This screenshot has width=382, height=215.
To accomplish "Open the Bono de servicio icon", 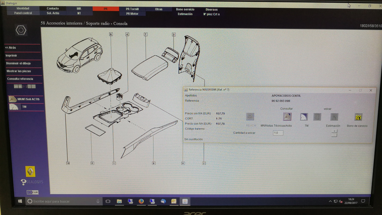I will (358, 117).
